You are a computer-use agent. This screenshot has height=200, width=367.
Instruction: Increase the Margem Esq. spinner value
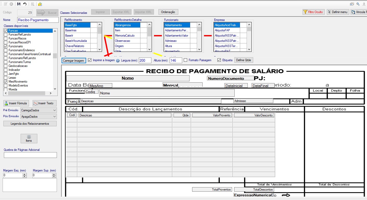[x=25, y=174]
